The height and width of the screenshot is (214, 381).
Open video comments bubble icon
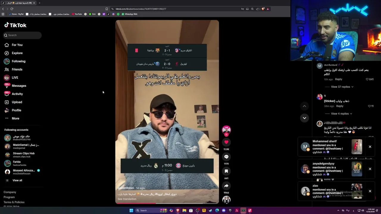(x=226, y=157)
